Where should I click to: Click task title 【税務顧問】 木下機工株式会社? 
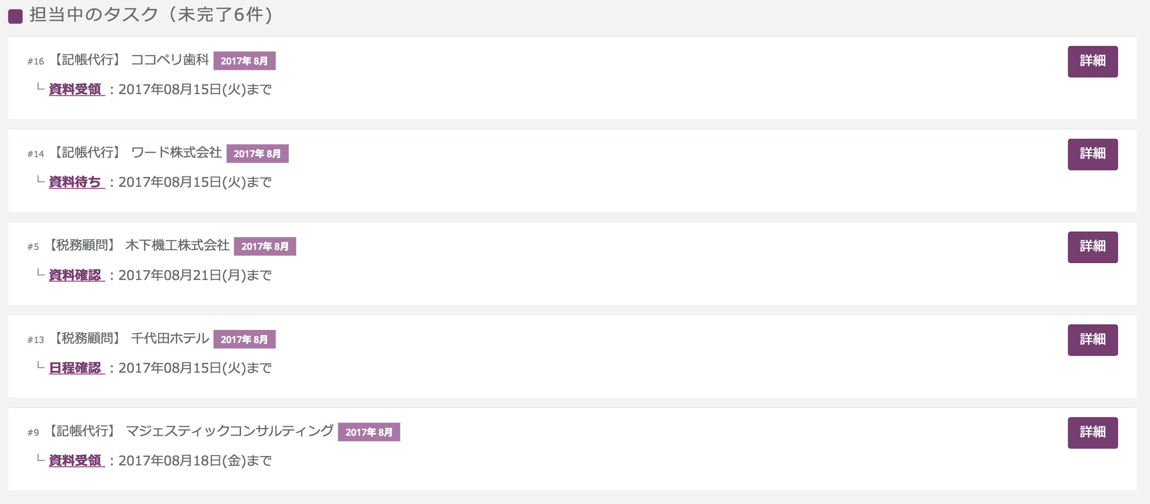138,245
